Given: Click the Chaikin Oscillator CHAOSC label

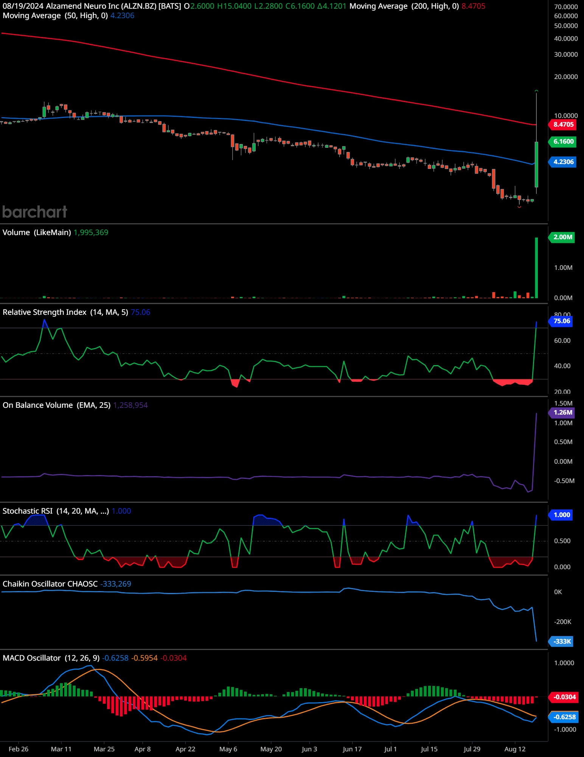Looking at the screenshot, I should [x=50, y=584].
